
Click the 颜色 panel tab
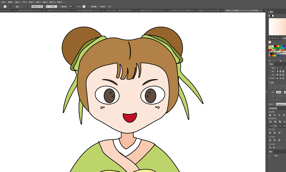click(x=271, y=12)
